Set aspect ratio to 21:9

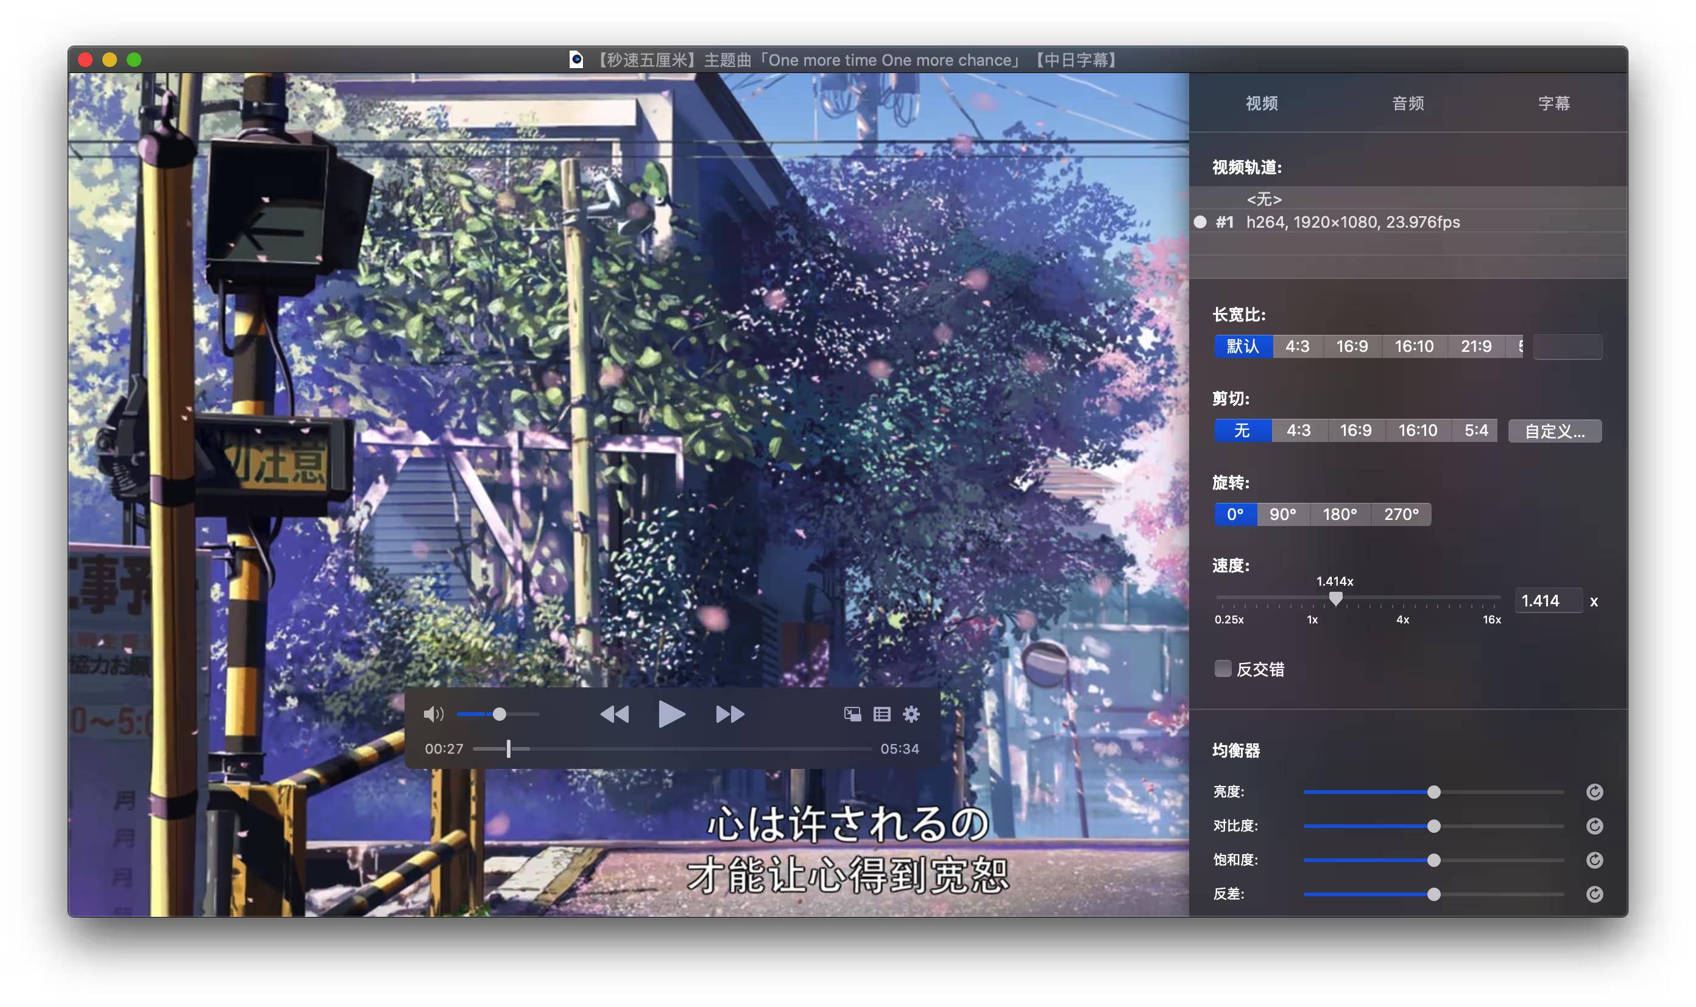[x=1476, y=346]
